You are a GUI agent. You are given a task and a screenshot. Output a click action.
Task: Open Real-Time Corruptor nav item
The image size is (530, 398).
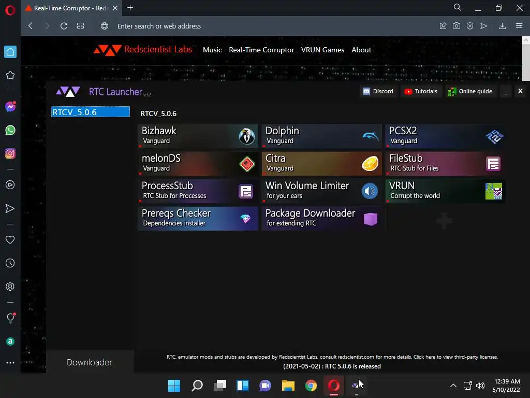click(261, 50)
